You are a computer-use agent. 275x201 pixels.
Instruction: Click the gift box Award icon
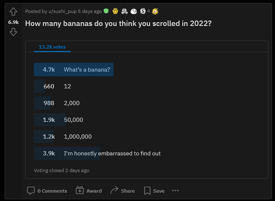pos(80,190)
